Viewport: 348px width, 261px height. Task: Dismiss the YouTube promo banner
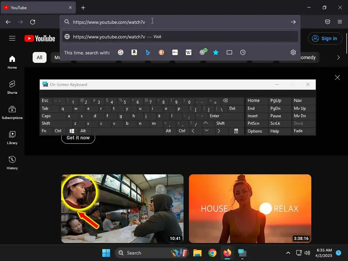[337, 77]
